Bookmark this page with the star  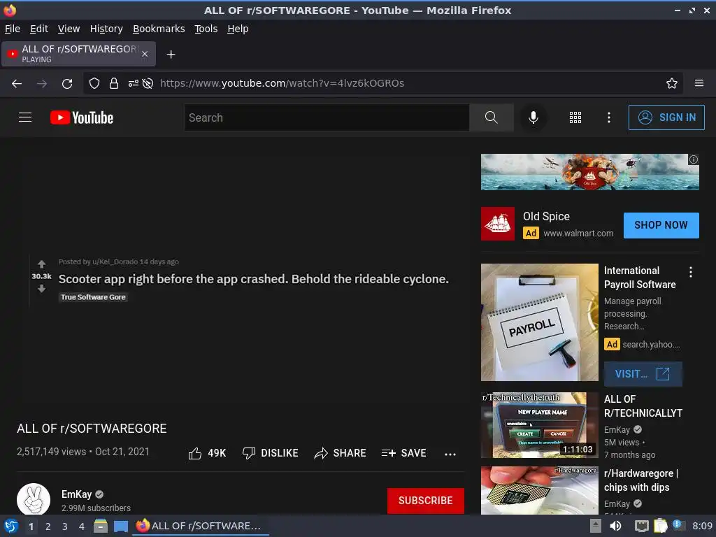point(672,83)
